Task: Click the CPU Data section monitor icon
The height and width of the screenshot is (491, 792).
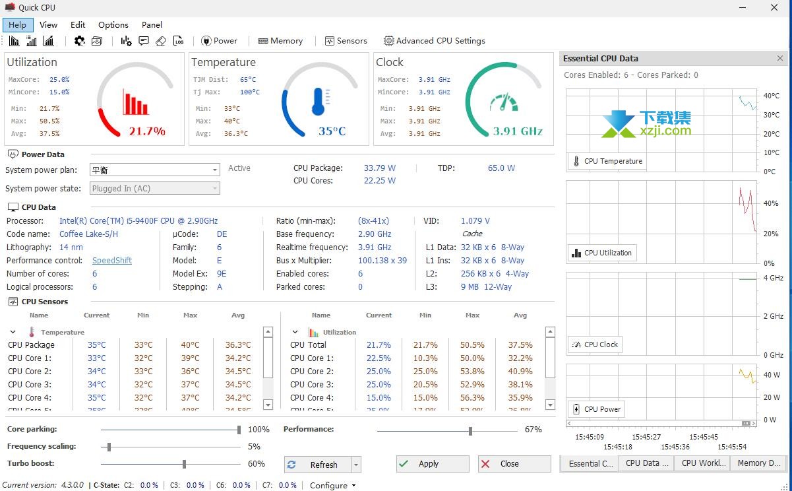Action: pos(13,207)
